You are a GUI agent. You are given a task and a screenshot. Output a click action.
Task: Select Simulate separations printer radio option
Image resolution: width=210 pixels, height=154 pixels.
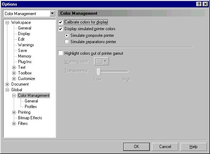click(67, 41)
